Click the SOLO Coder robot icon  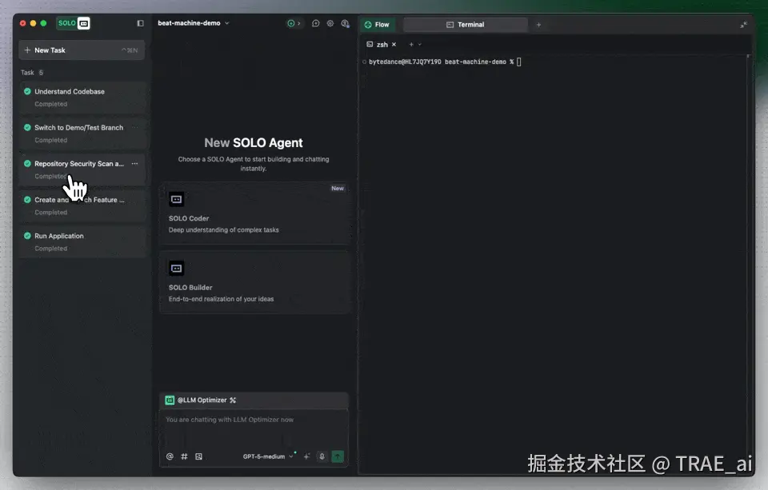pyautogui.click(x=176, y=199)
